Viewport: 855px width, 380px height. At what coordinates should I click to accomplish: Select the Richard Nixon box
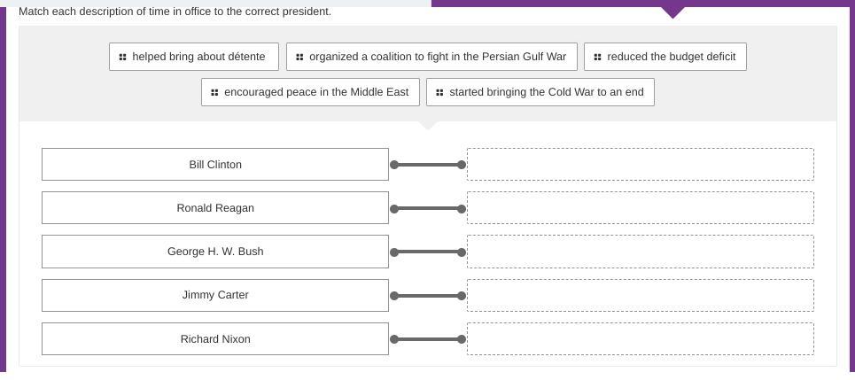[215, 339]
